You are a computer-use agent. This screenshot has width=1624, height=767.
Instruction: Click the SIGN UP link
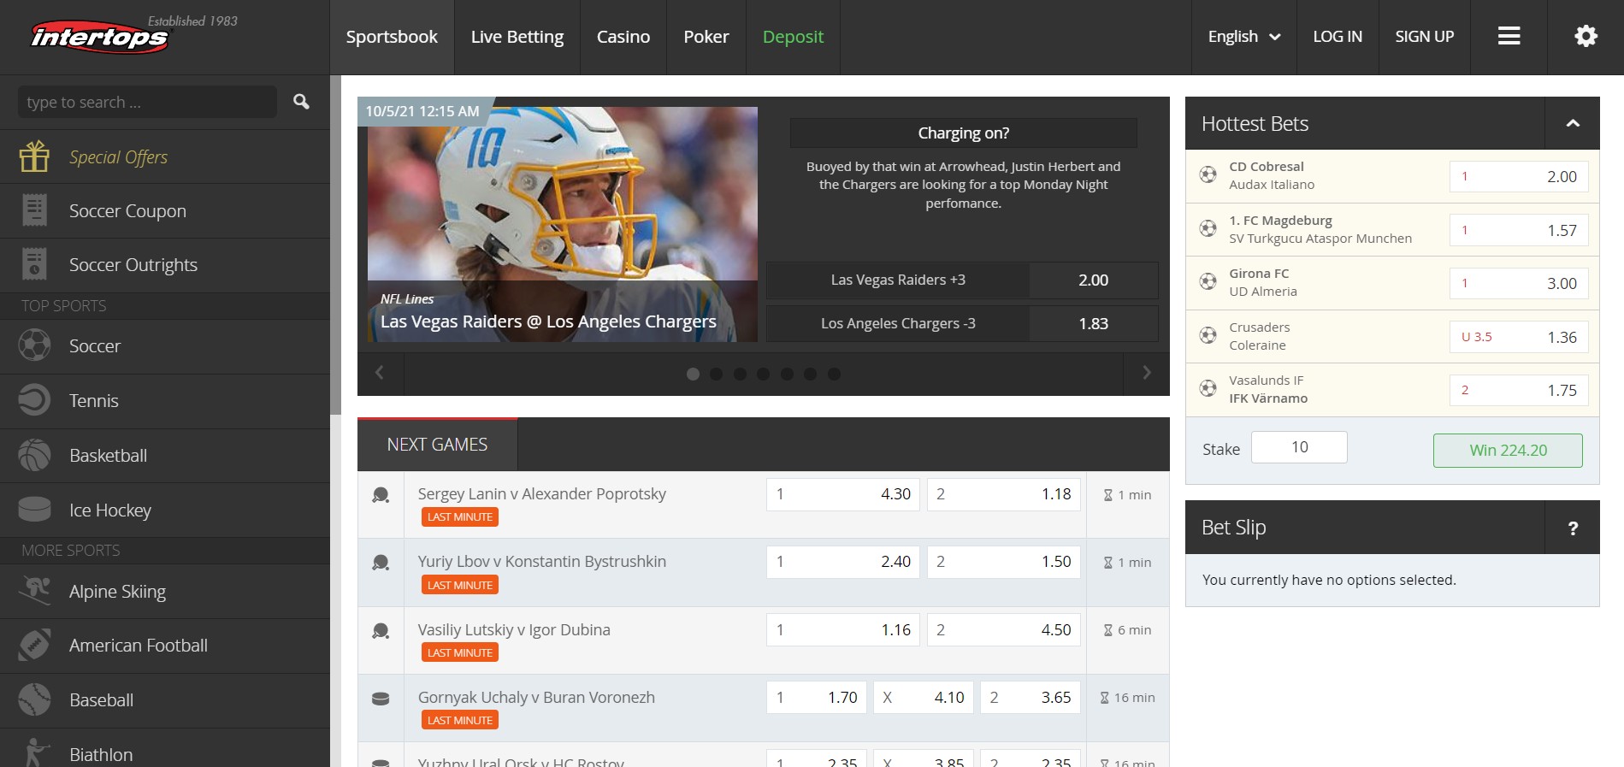click(x=1424, y=37)
